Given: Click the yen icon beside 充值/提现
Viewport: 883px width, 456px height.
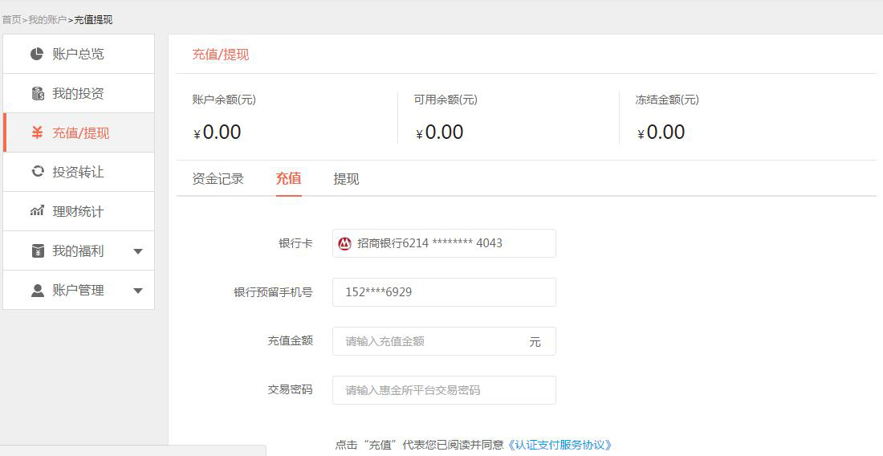Looking at the screenshot, I should (x=37, y=133).
